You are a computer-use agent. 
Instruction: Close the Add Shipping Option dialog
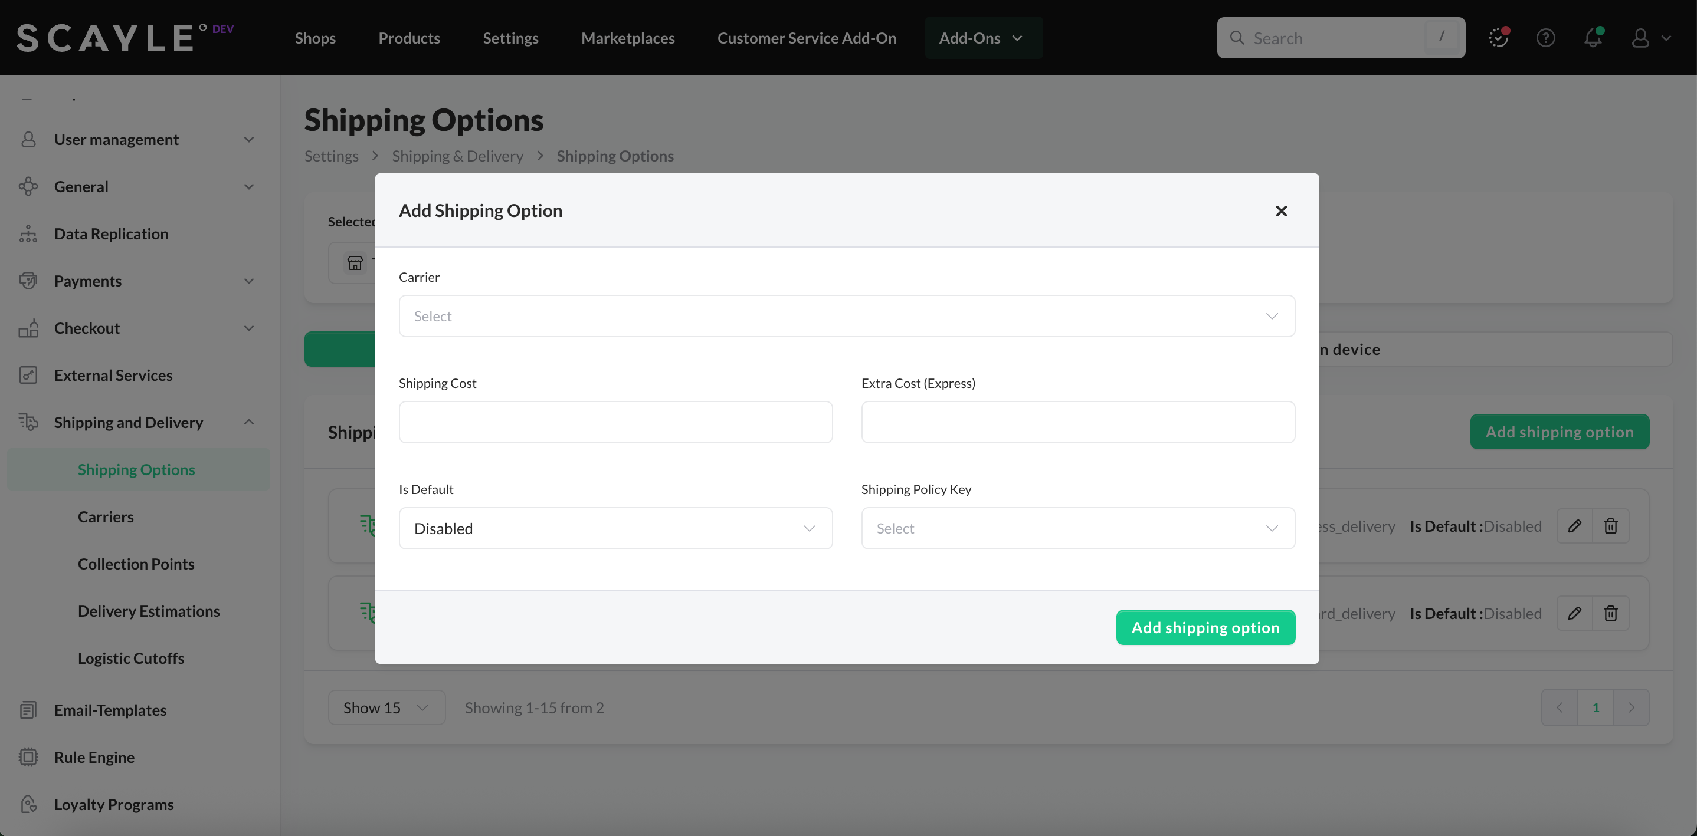(x=1280, y=210)
